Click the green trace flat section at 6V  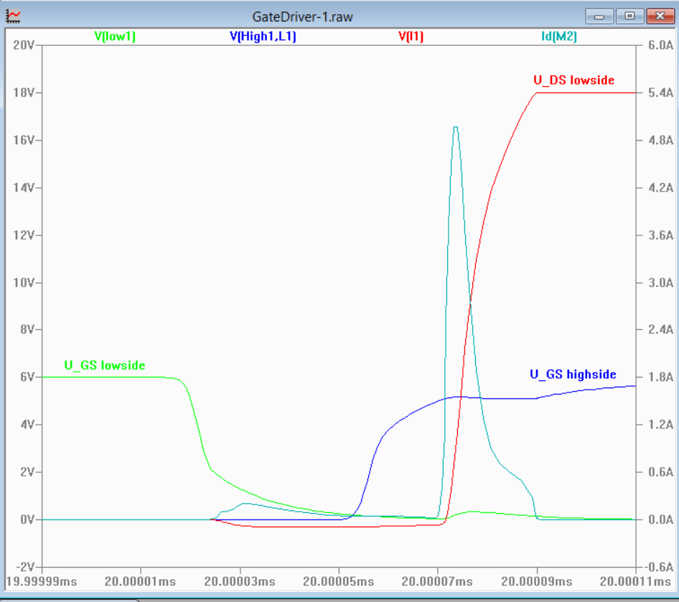pos(103,377)
